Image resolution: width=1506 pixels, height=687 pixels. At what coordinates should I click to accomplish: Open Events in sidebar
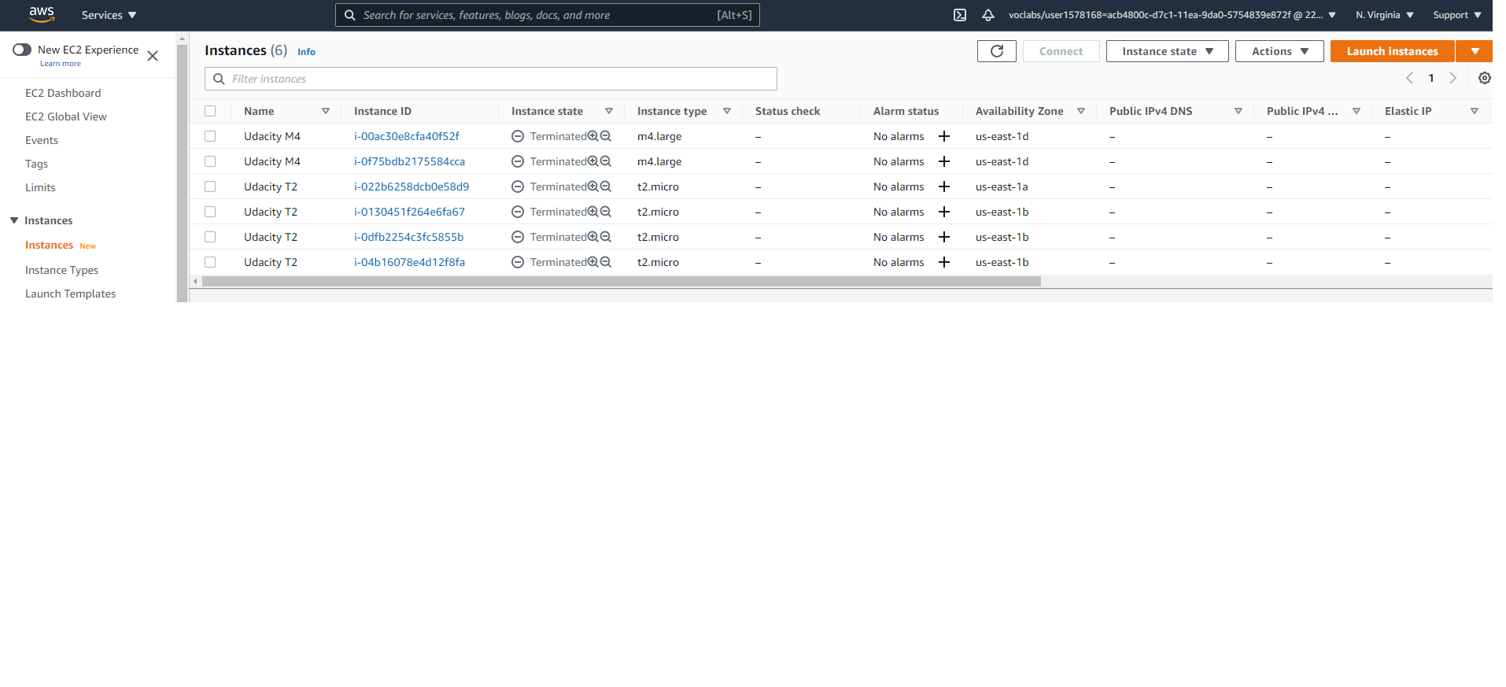[x=42, y=140]
